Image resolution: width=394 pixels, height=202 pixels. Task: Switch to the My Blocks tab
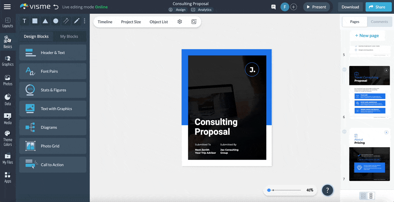coord(69,36)
